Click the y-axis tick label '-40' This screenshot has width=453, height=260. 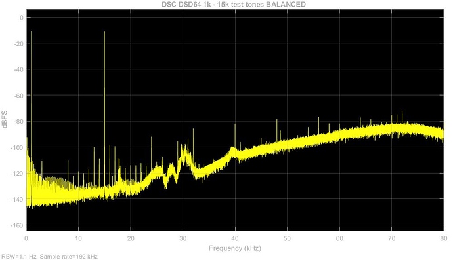(19, 69)
